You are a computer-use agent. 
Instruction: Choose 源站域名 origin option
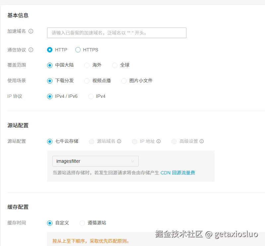(92, 142)
